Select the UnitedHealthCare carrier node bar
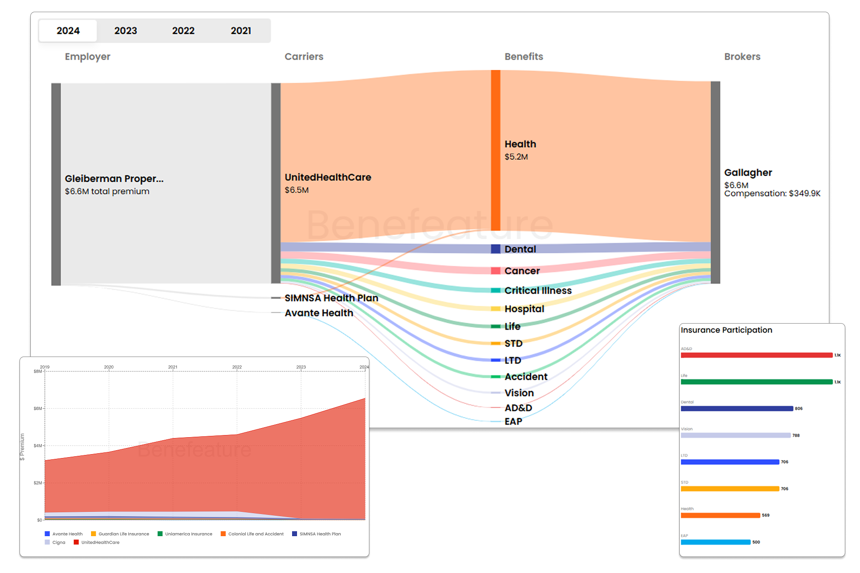The width and height of the screenshot is (860, 573). (x=276, y=183)
